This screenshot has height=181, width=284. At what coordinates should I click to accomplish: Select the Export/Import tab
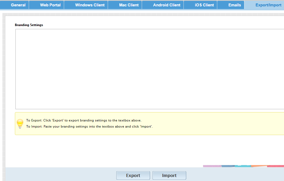(x=264, y=5)
